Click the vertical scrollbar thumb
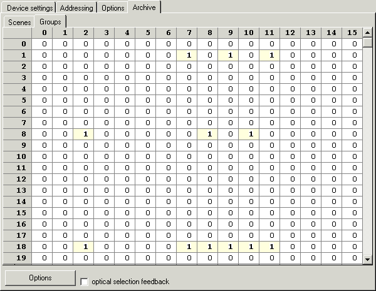Viewport: 376px width, 291px height. tap(367, 43)
